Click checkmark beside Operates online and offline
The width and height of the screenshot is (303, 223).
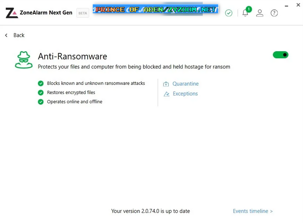41,102
